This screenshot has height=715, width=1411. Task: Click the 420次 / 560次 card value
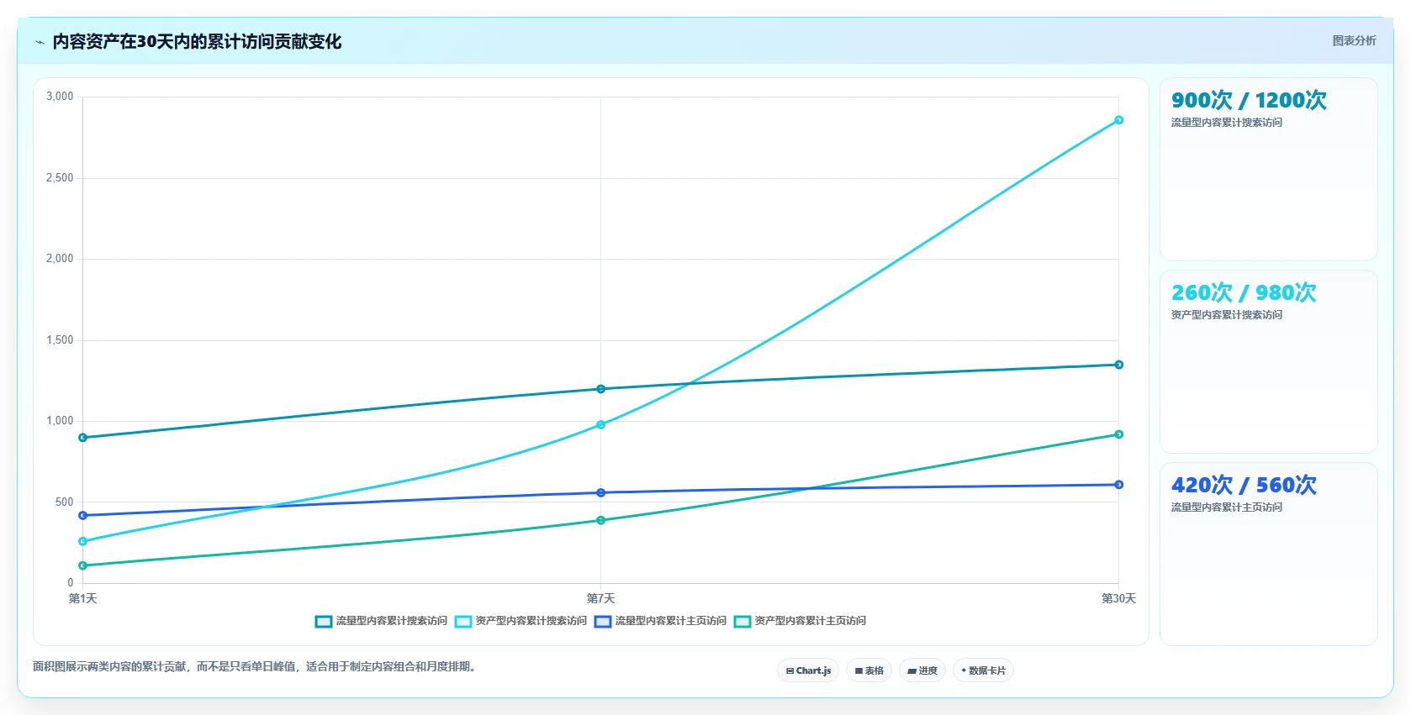(x=1244, y=485)
